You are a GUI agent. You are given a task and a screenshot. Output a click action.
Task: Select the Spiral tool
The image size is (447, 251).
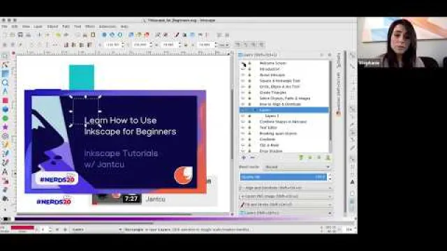(x=5, y=136)
